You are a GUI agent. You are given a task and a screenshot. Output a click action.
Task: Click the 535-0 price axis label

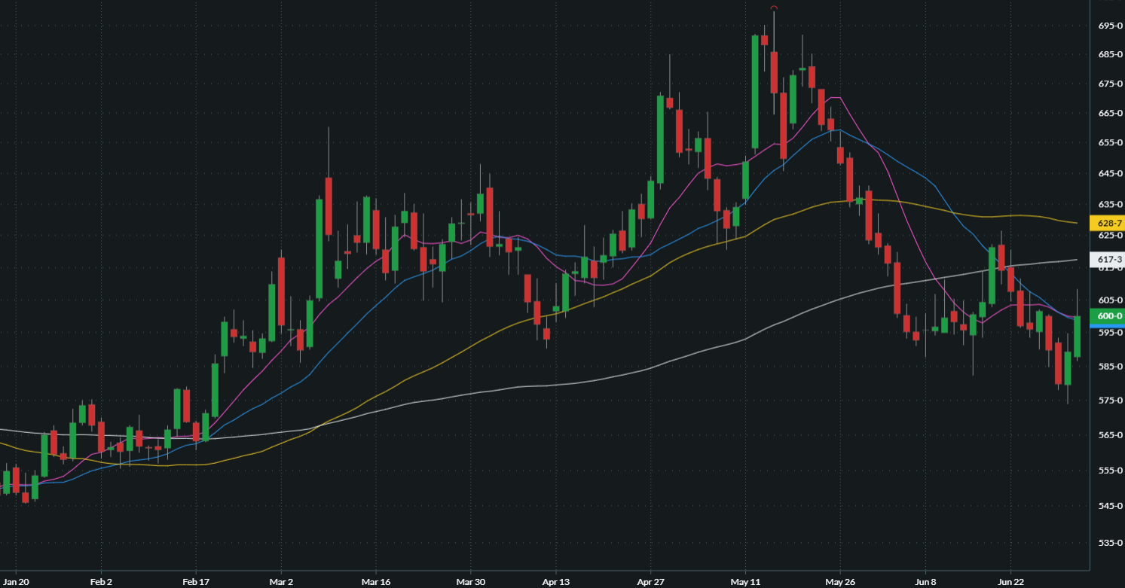[1111, 543]
